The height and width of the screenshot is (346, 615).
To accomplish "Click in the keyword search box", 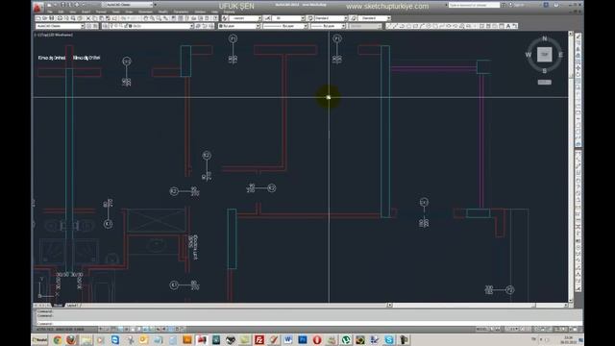I will pos(474,5).
